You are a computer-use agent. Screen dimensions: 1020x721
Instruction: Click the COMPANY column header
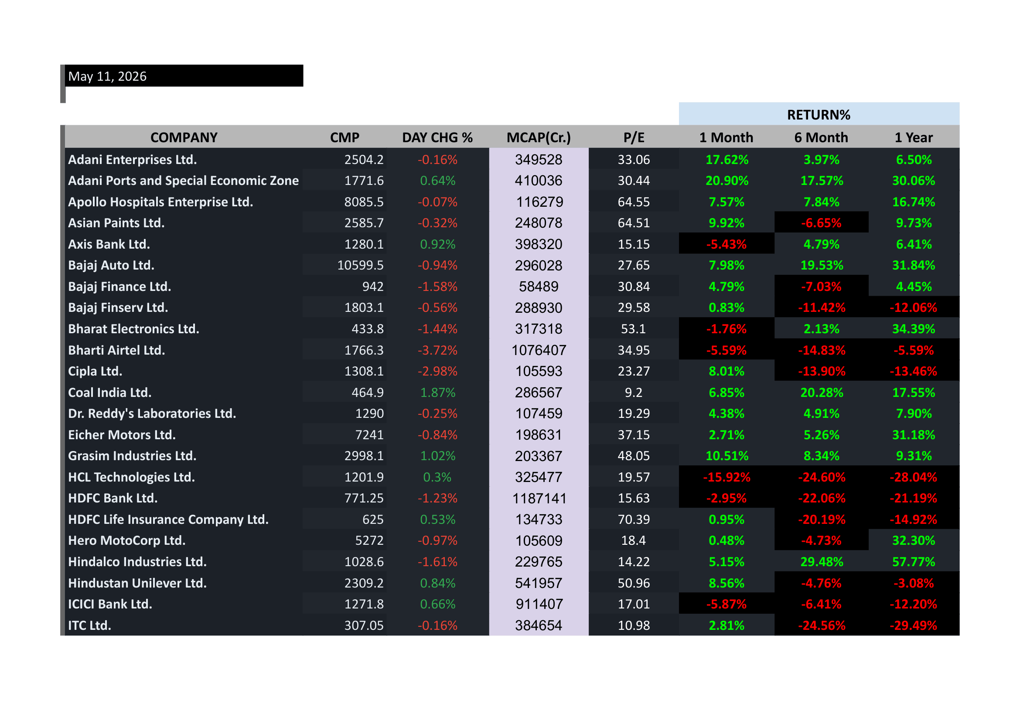184,137
